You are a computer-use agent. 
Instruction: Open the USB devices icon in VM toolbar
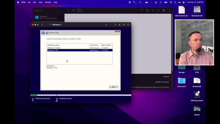pos(115,24)
